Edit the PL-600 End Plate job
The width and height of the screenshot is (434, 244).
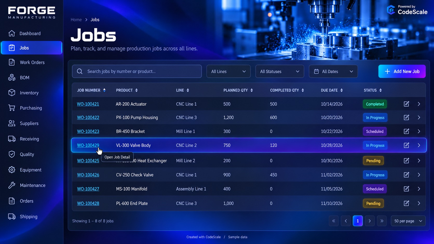(x=406, y=203)
